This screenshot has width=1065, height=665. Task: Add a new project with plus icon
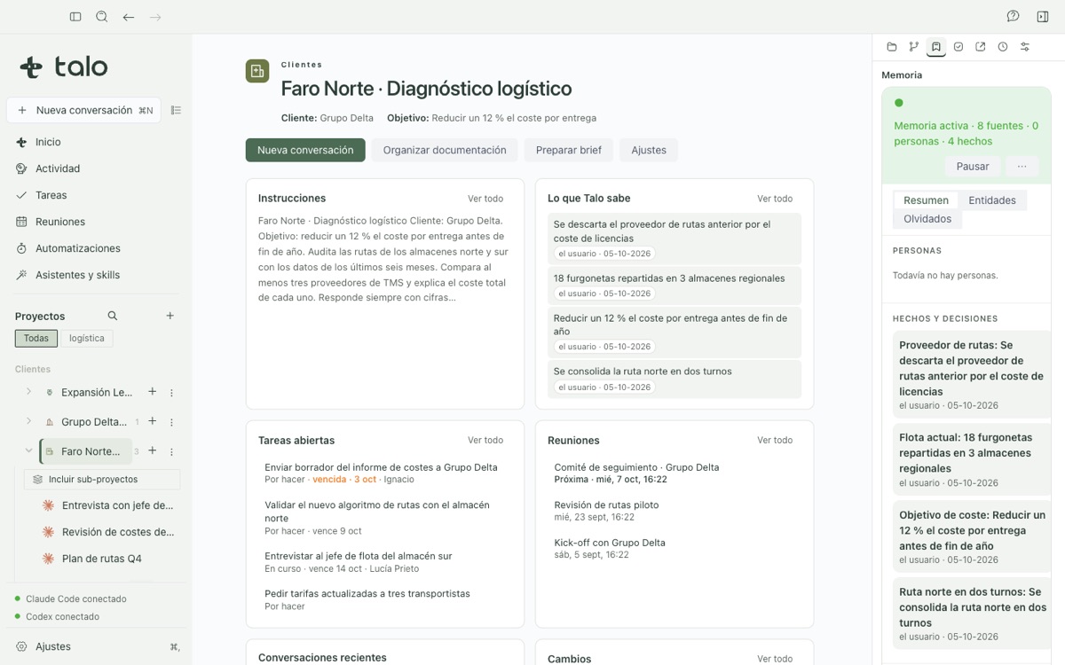pyautogui.click(x=170, y=316)
